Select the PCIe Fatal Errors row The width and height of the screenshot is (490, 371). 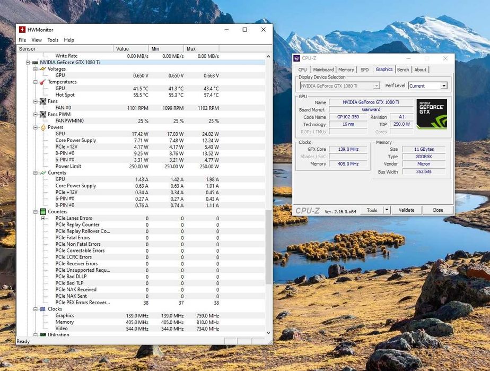coord(141,238)
